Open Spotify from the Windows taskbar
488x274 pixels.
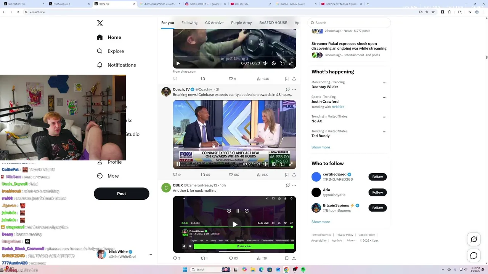[303, 269]
